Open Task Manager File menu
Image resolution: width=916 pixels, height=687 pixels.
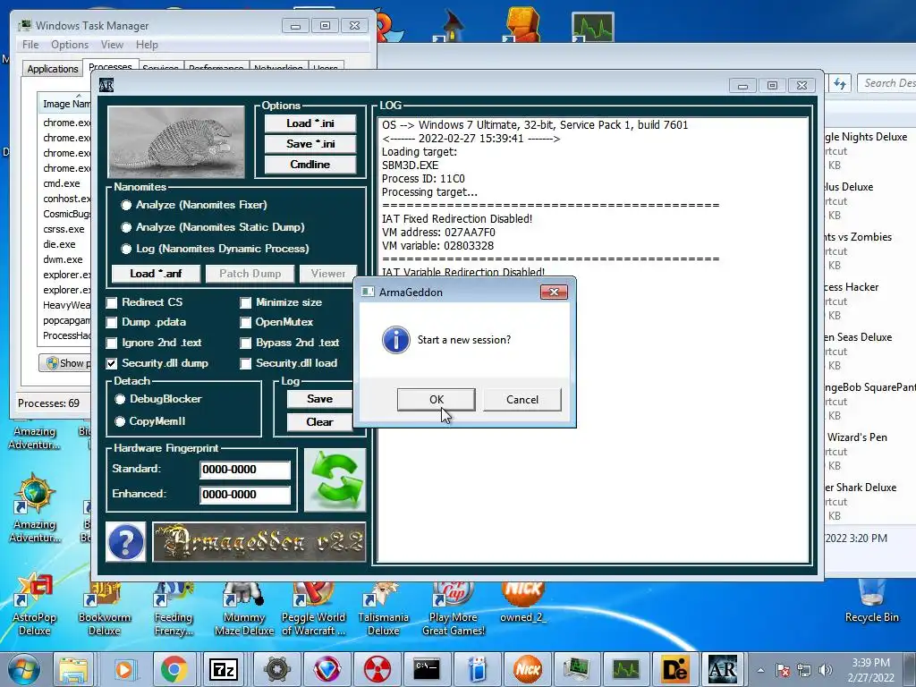click(x=30, y=45)
